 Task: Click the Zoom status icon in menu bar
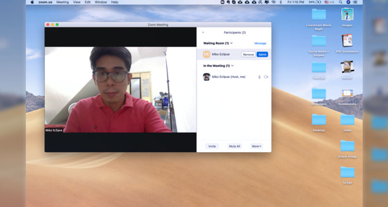pyautogui.click(x=222, y=2)
